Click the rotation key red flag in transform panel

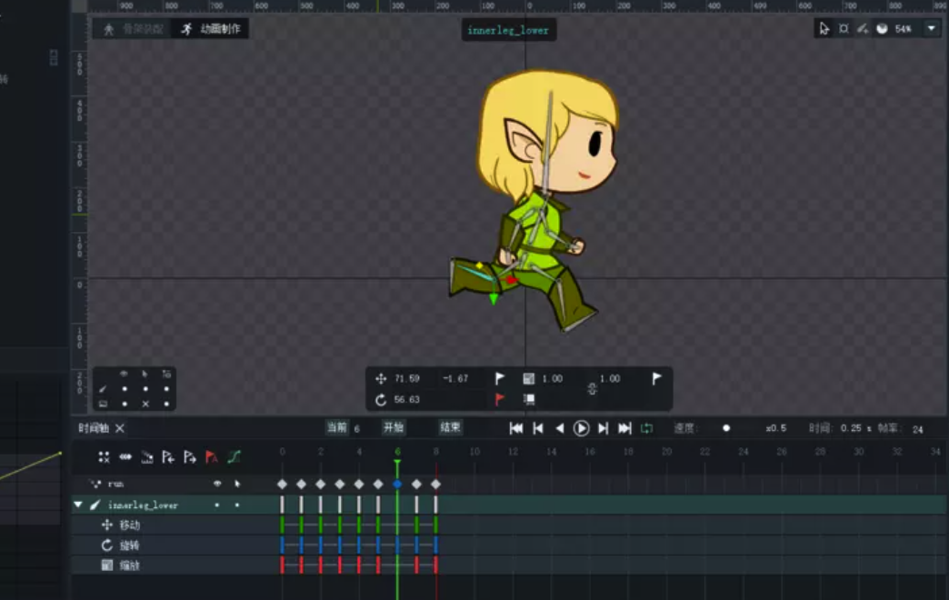(499, 399)
